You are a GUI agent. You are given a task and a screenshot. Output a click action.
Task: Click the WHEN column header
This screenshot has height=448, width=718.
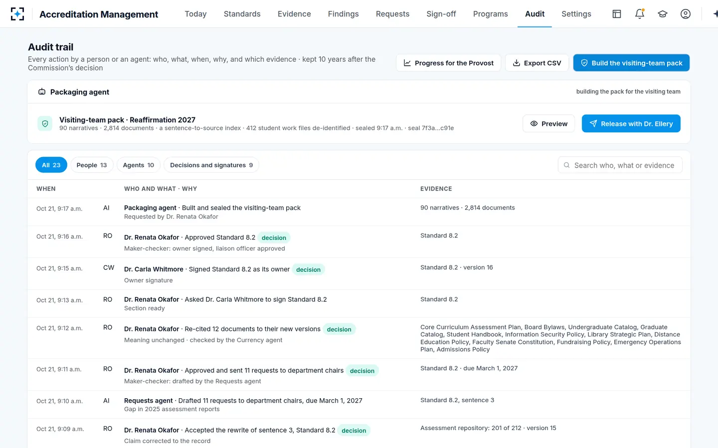[46, 189]
